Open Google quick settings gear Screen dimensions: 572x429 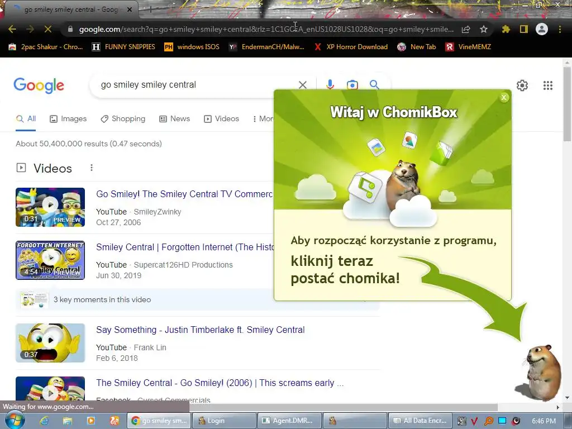coord(522,85)
